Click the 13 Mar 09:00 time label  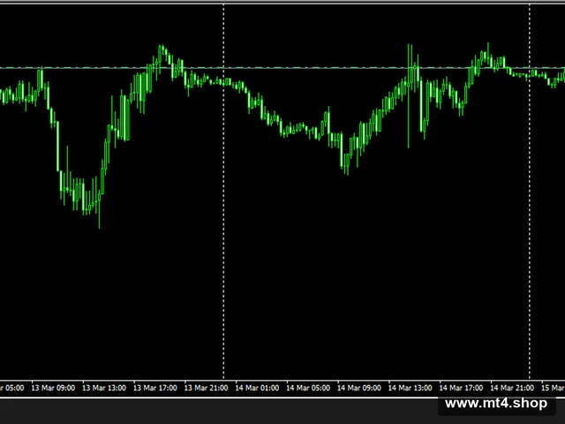point(53,388)
